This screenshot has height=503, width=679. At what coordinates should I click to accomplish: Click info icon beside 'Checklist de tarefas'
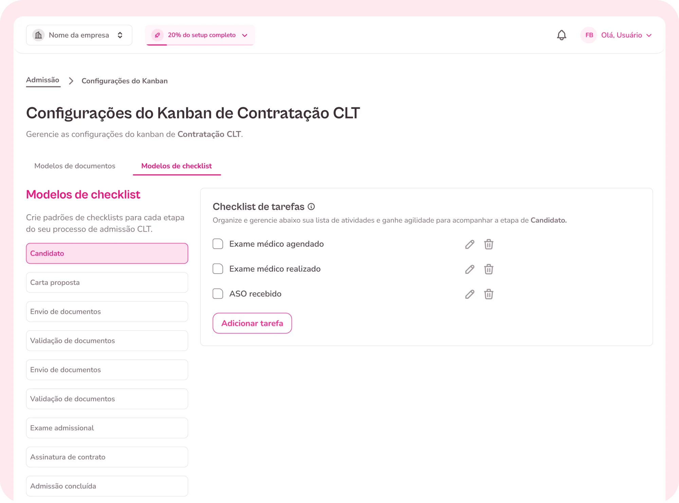pyautogui.click(x=311, y=207)
